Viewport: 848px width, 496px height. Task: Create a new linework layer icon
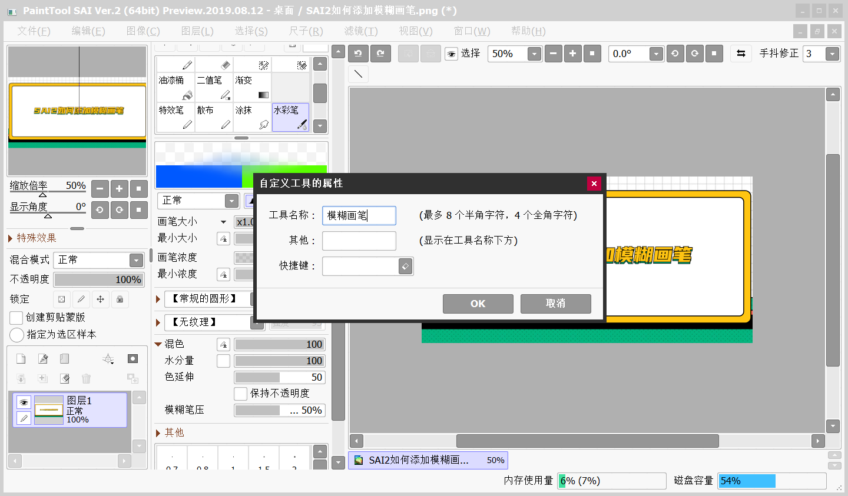43,359
